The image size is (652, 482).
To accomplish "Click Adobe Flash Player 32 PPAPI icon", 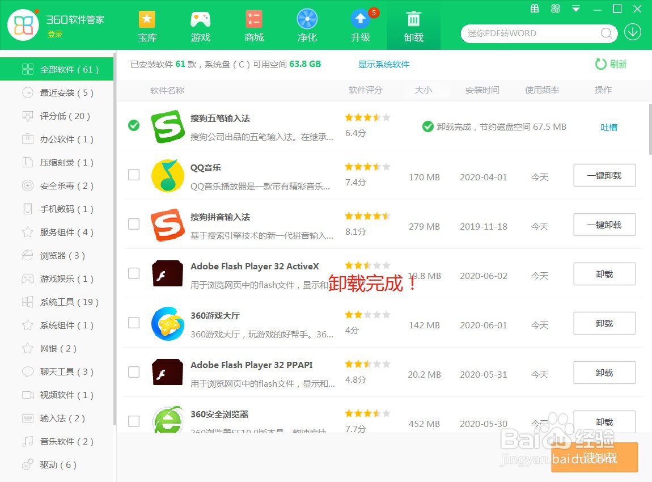I will pos(168,372).
